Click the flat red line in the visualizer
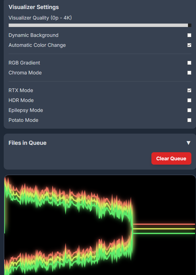This screenshot has width=196, height=275. tap(164, 224)
